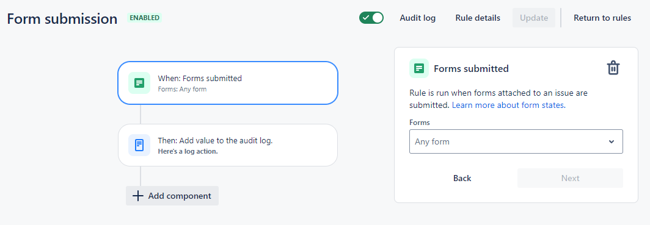Click the Back button

462,178
